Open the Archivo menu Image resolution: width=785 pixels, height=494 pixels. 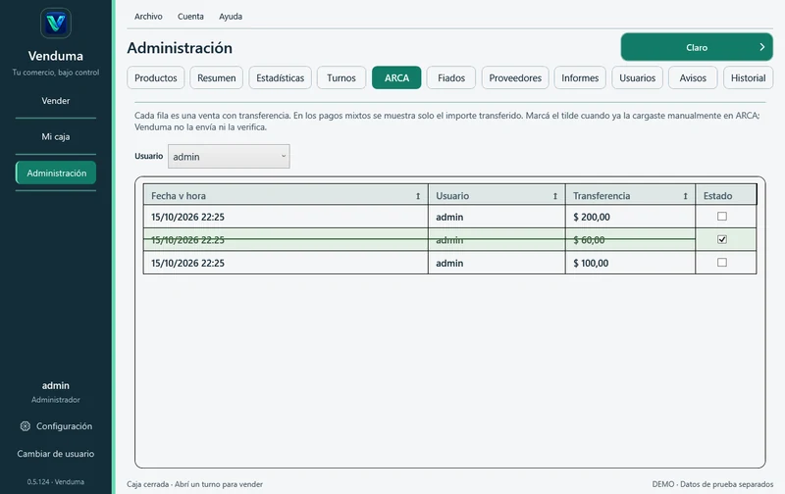click(x=148, y=17)
